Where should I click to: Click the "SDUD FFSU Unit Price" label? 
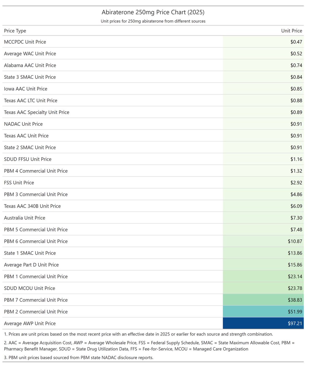(28, 159)
